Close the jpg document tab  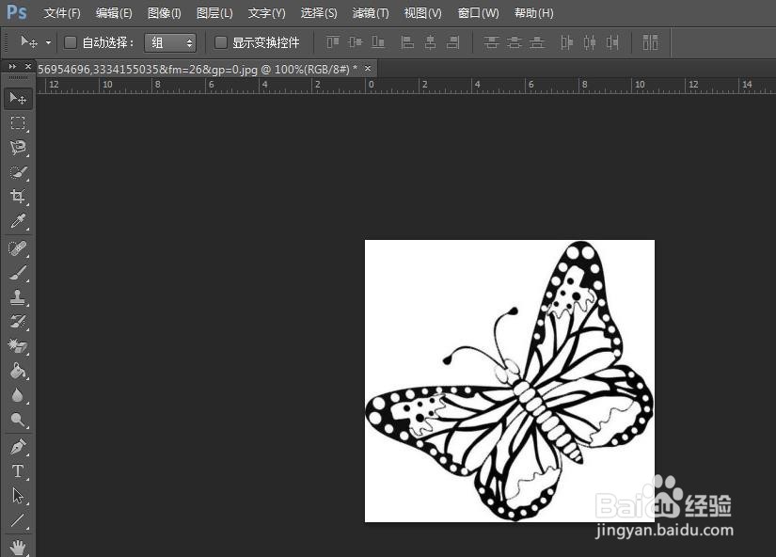click(x=368, y=69)
